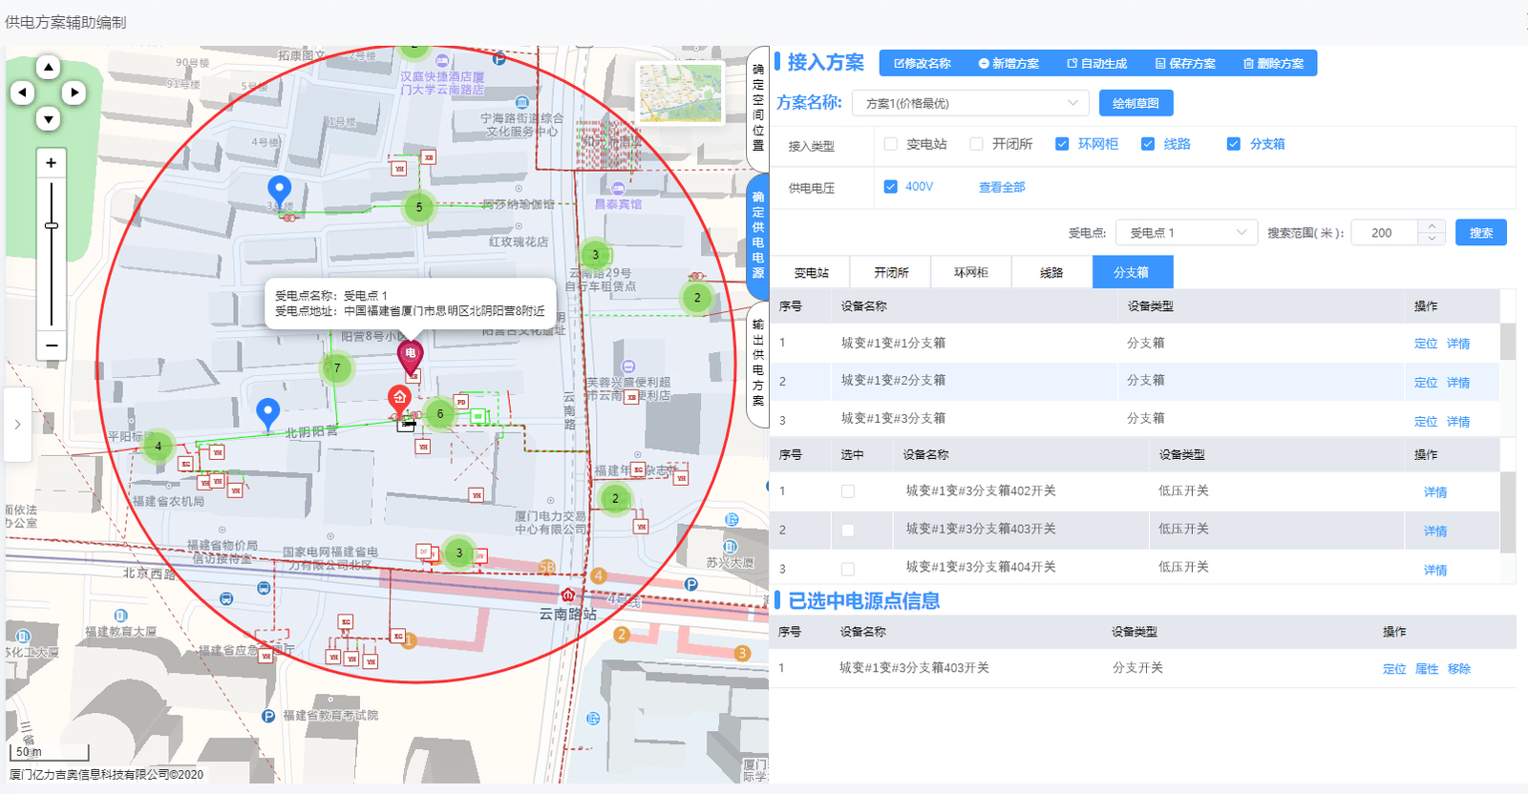Switch to the 变电站 tab
The image size is (1528, 794).
pyautogui.click(x=812, y=273)
